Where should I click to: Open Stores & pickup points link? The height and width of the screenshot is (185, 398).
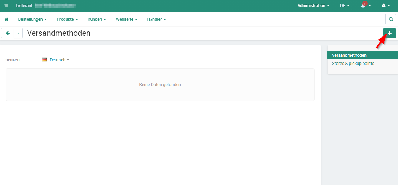coord(353,63)
